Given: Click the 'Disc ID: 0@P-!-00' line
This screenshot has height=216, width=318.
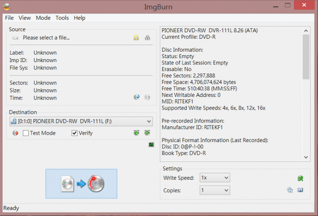Looking at the screenshot, I should 182,146.
